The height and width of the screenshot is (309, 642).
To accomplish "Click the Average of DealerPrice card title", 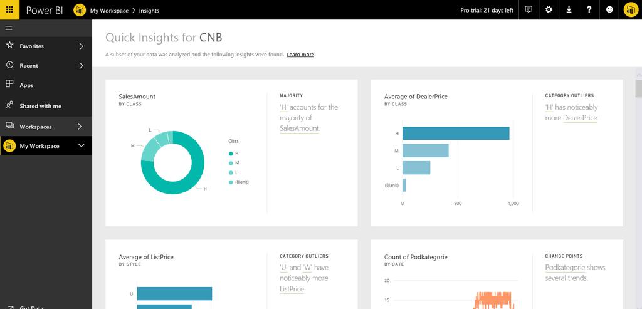I will click(416, 97).
